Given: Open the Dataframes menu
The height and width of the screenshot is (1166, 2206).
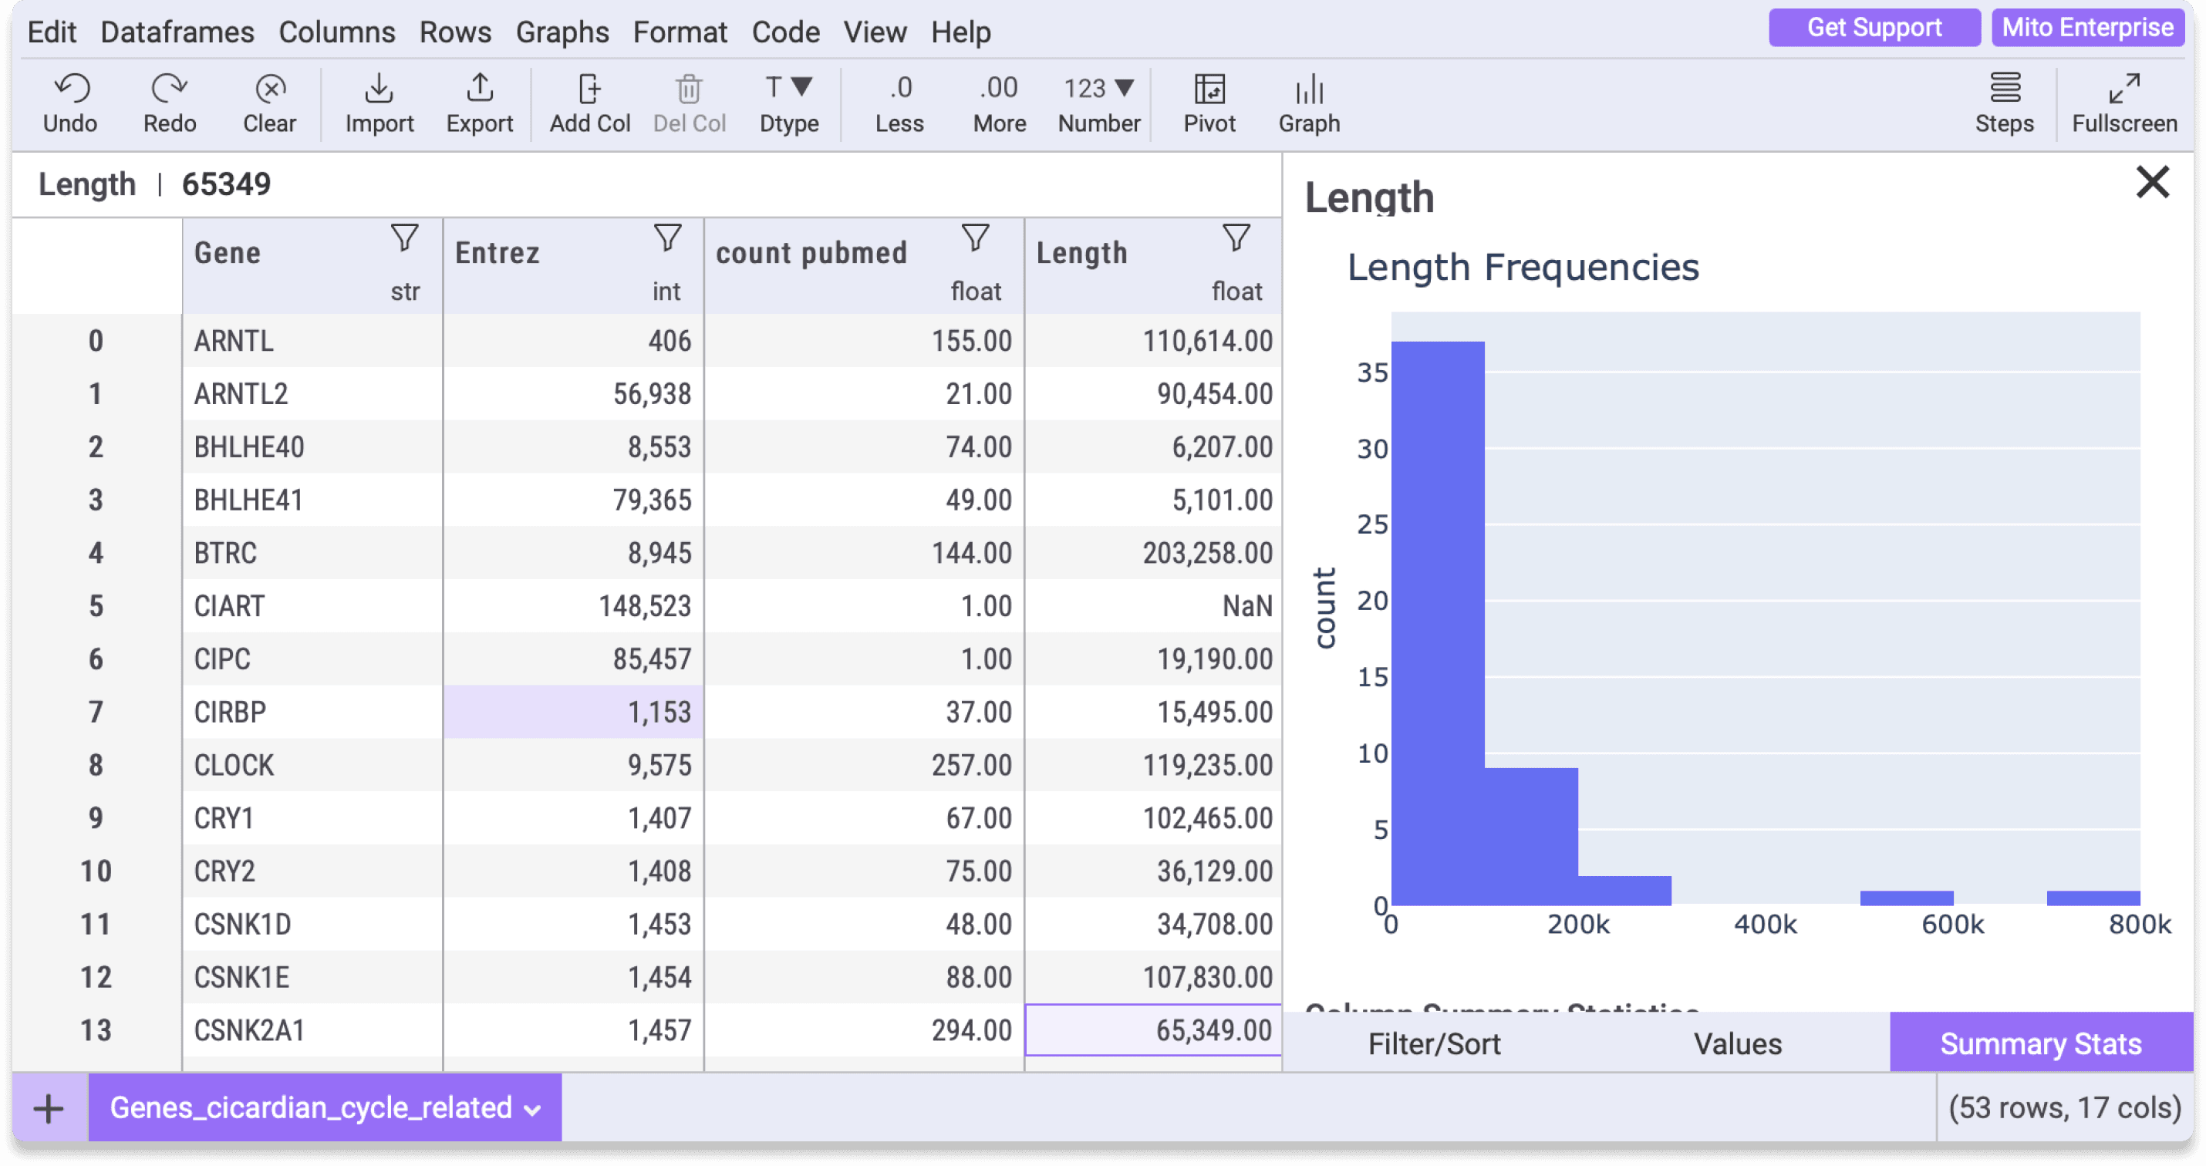Looking at the screenshot, I should (x=177, y=32).
